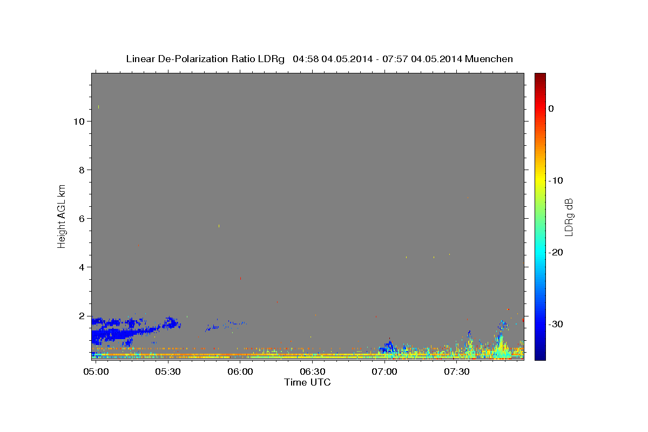Click the plot title 'Linear De-Polarization Ratio LDRg'
Image resolution: width=648 pixels, height=432 pixels.
(205, 59)
